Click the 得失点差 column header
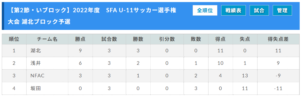 pos(278,39)
